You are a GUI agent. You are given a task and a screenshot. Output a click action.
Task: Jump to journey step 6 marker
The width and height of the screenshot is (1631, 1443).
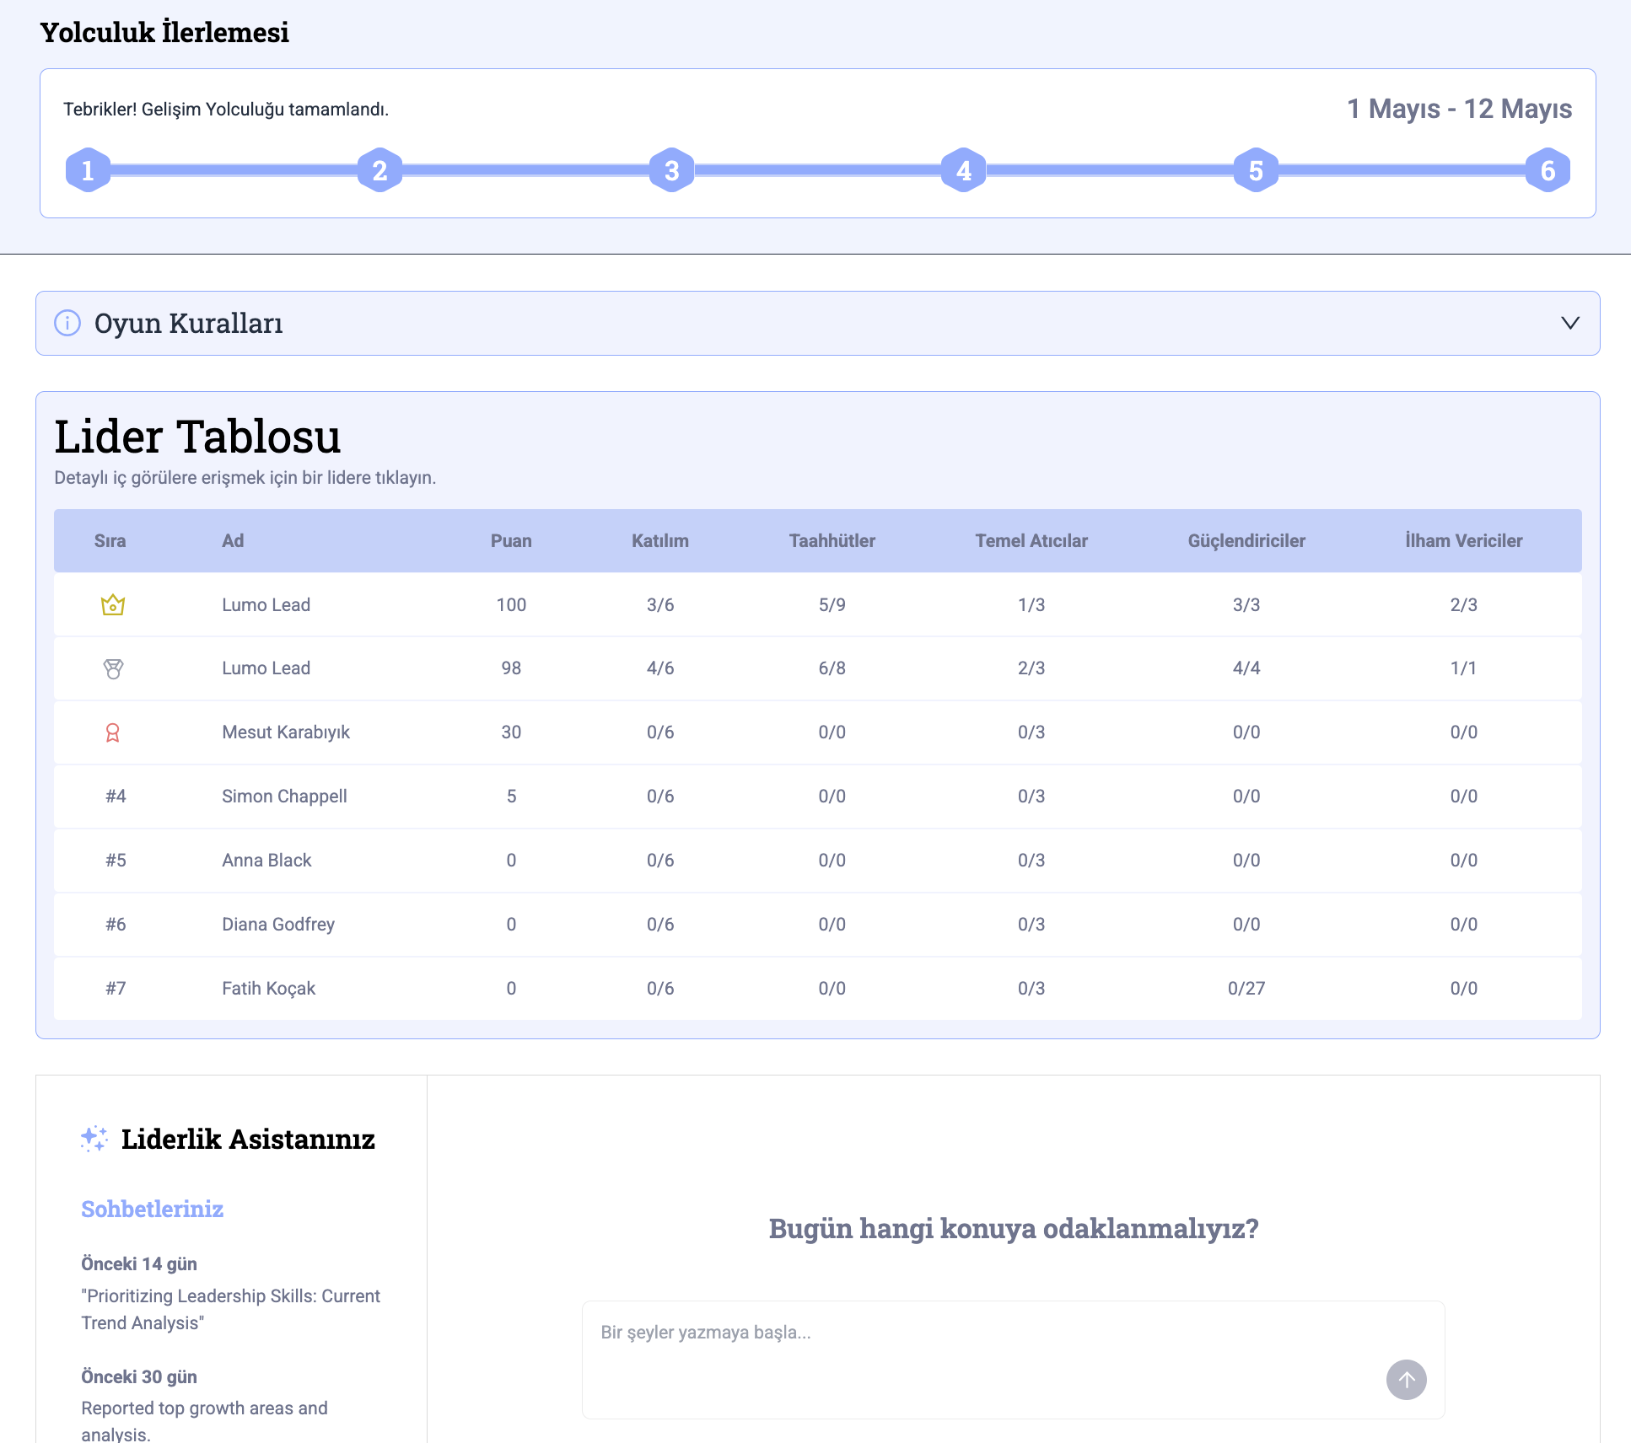click(x=1548, y=170)
